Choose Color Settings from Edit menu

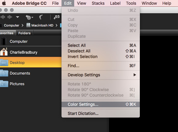[101, 104]
